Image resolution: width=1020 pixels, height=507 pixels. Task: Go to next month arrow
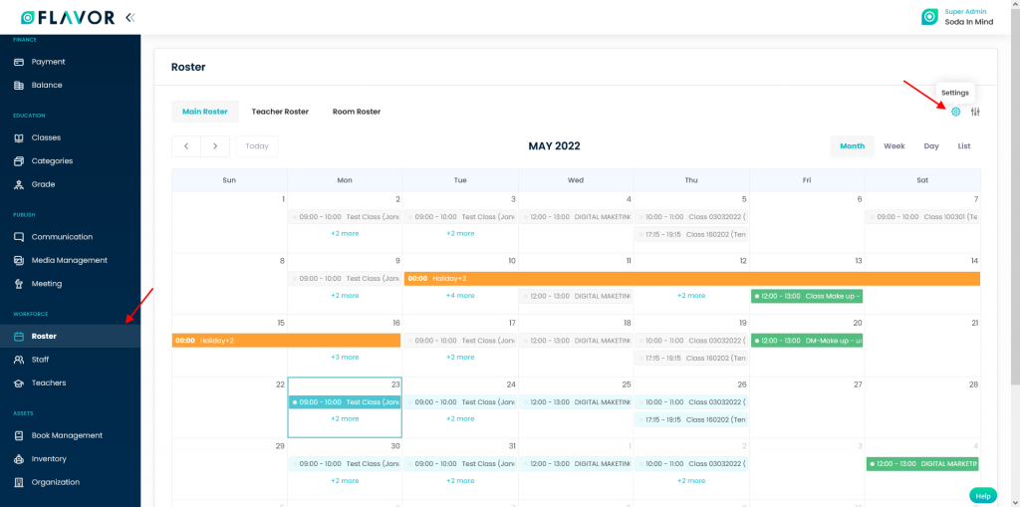215,146
